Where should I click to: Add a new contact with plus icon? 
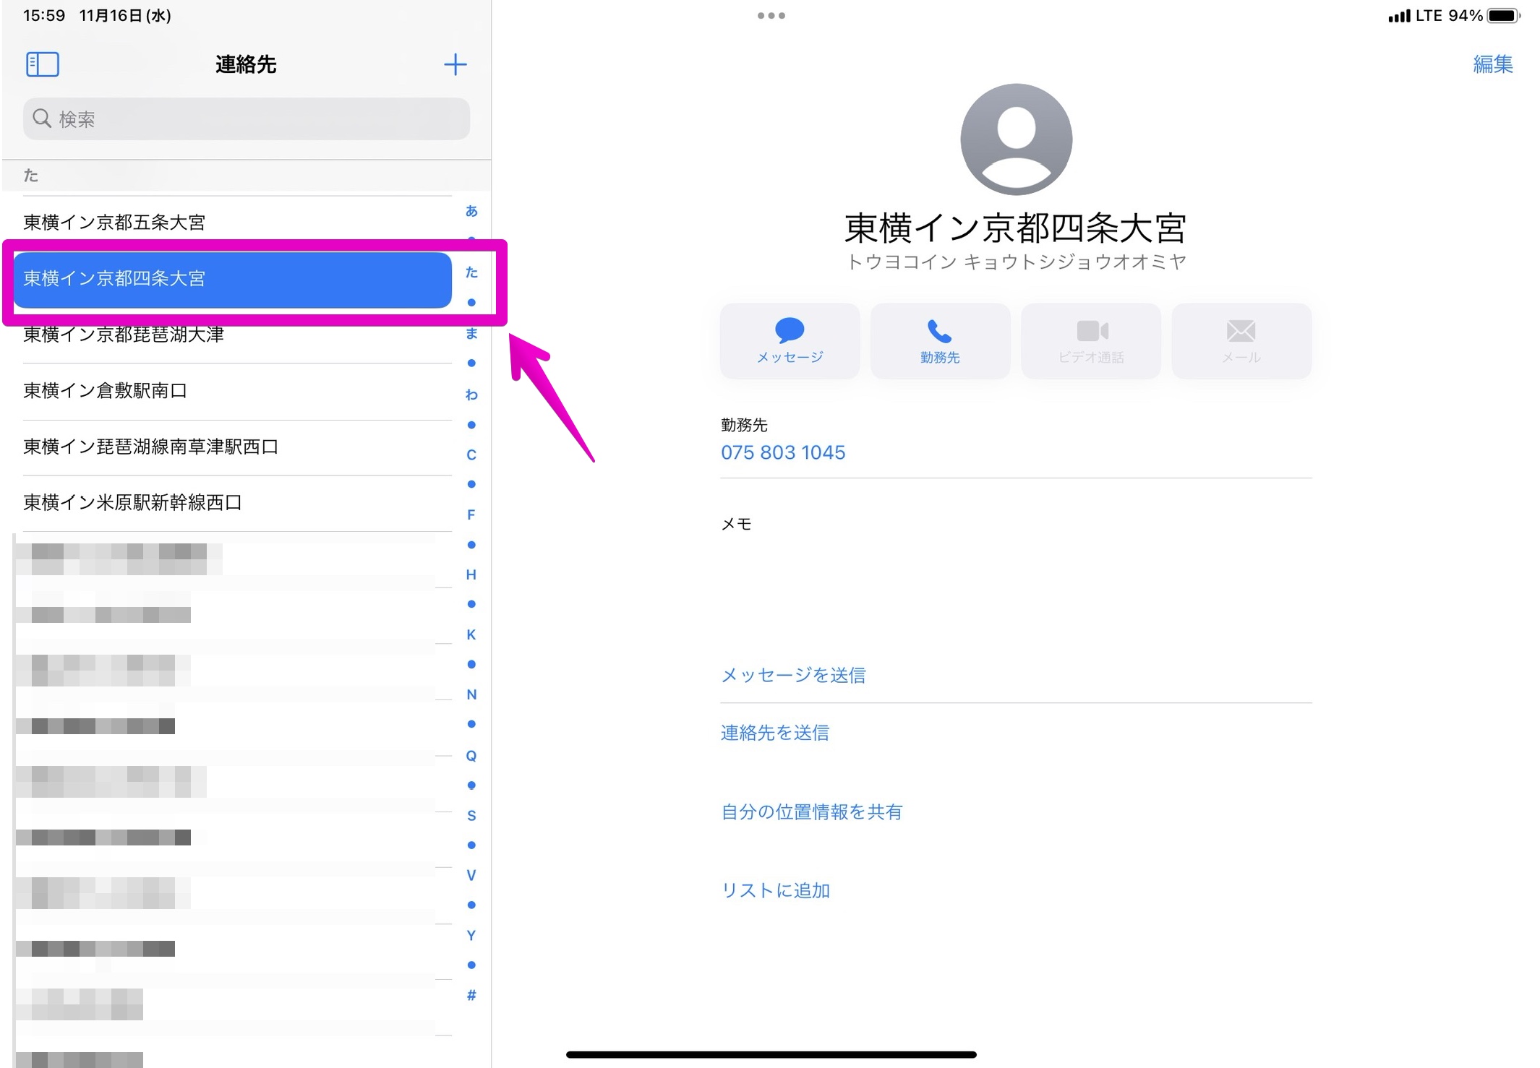pos(455,64)
